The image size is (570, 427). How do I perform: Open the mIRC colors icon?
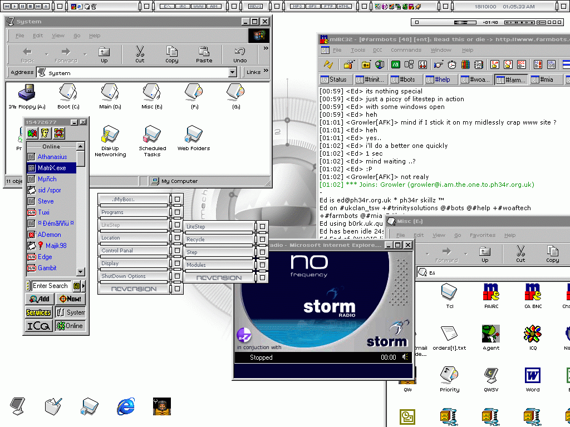[465, 64]
